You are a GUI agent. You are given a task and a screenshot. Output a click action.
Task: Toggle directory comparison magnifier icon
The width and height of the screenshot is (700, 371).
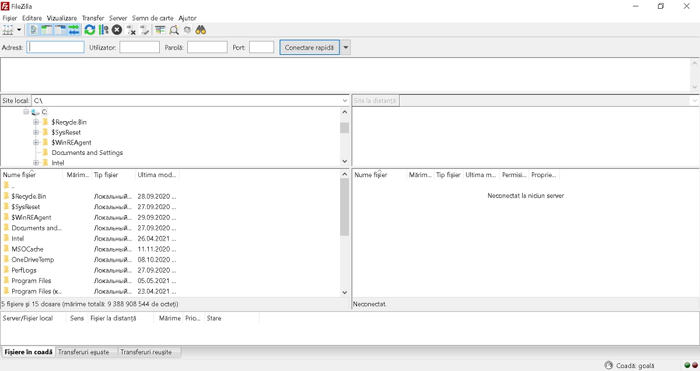click(x=174, y=30)
